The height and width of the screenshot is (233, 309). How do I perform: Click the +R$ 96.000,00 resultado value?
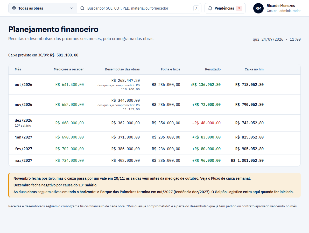tap(207, 161)
